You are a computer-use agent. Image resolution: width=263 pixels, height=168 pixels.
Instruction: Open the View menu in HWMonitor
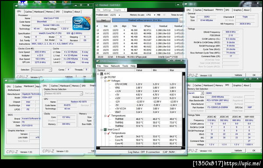[x=106, y=66]
